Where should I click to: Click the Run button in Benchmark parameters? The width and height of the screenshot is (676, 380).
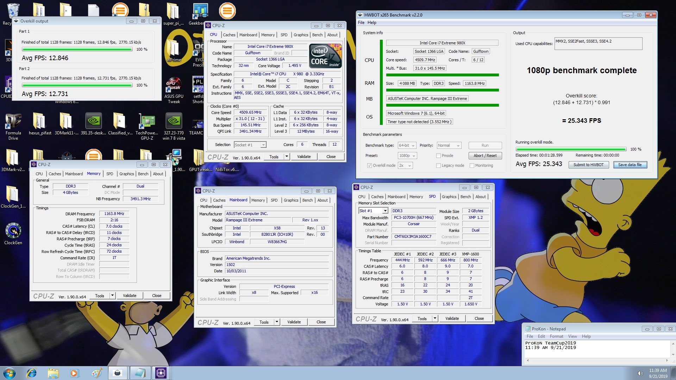pos(485,145)
